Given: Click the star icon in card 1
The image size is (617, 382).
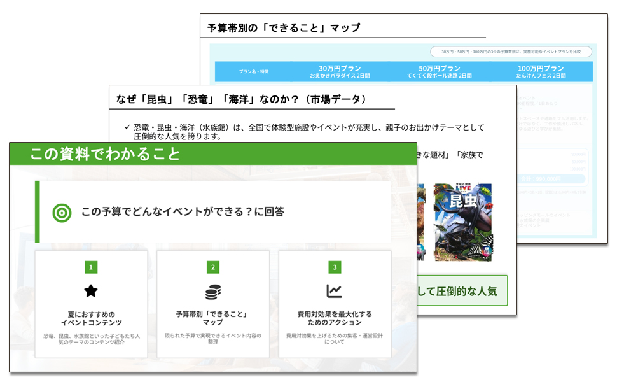Looking at the screenshot, I should click(x=91, y=291).
